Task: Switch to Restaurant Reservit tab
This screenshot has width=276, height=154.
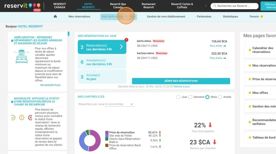Action: [148, 6]
